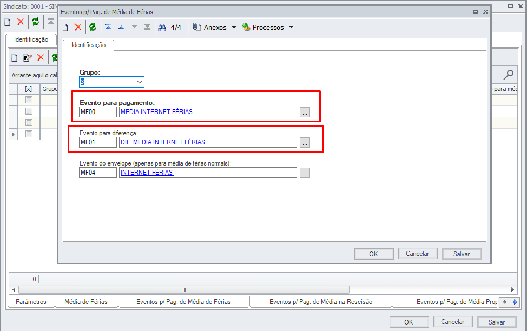
Task: Click the binoculars search icon next to 4/4
Action: (162, 28)
